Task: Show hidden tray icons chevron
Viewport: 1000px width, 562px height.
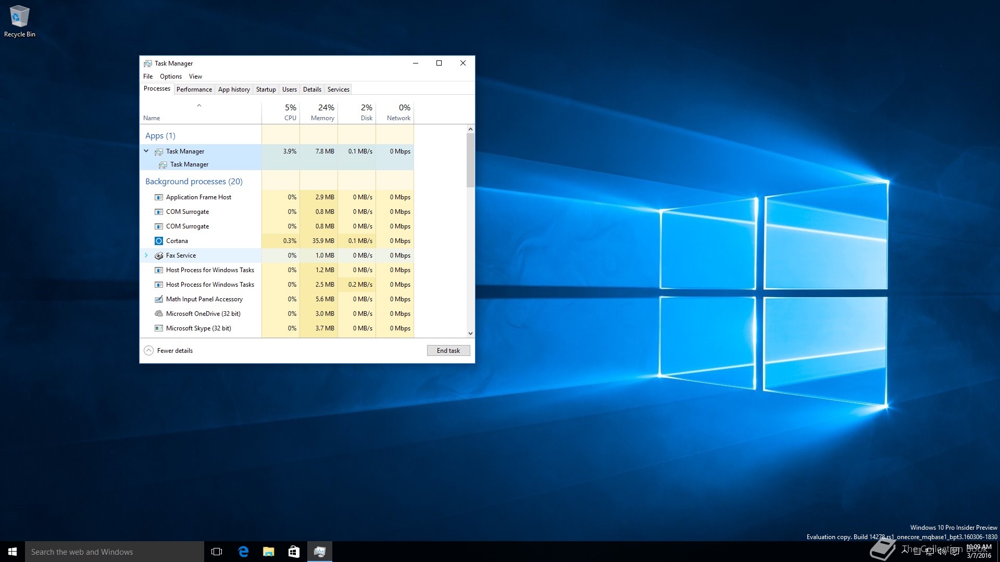Action: 905,551
